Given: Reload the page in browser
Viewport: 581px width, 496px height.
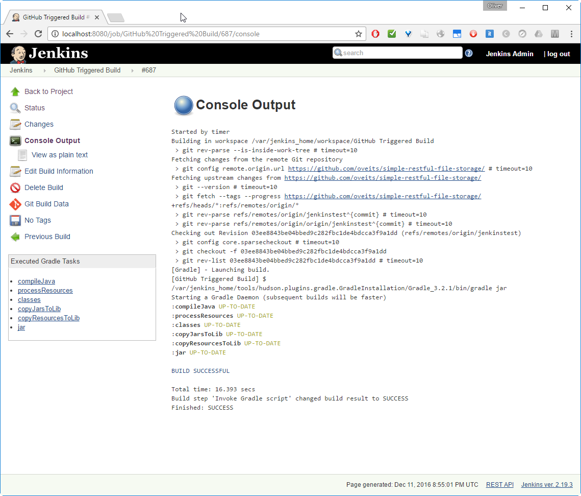Looking at the screenshot, I should pyautogui.click(x=38, y=34).
